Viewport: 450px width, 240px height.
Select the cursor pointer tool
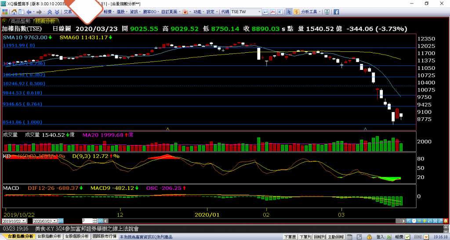point(289,12)
